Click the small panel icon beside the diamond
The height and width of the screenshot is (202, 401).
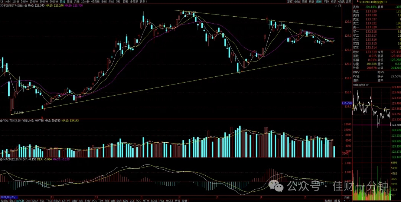pos(340,6)
